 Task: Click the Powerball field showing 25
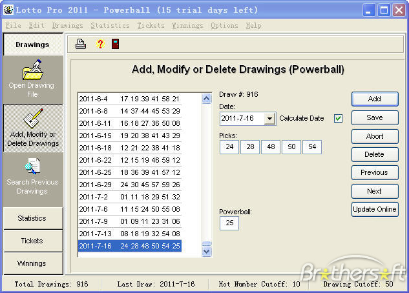pos(229,223)
